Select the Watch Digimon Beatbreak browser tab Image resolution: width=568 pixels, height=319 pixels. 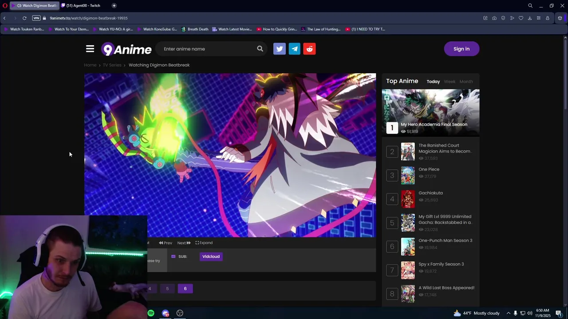pyautogui.click(x=35, y=5)
